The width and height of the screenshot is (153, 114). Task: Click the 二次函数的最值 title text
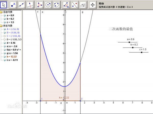121,29
